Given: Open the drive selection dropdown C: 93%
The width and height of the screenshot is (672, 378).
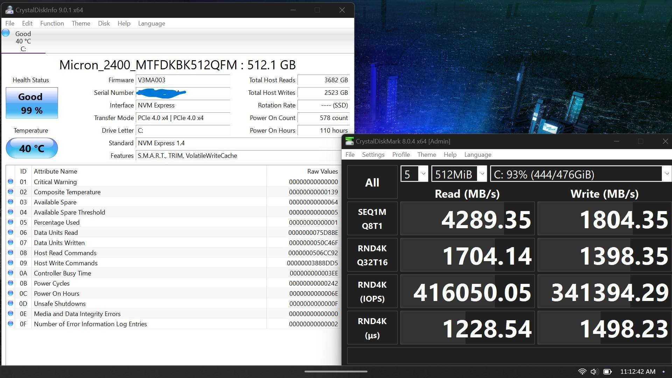Looking at the screenshot, I should coord(580,174).
